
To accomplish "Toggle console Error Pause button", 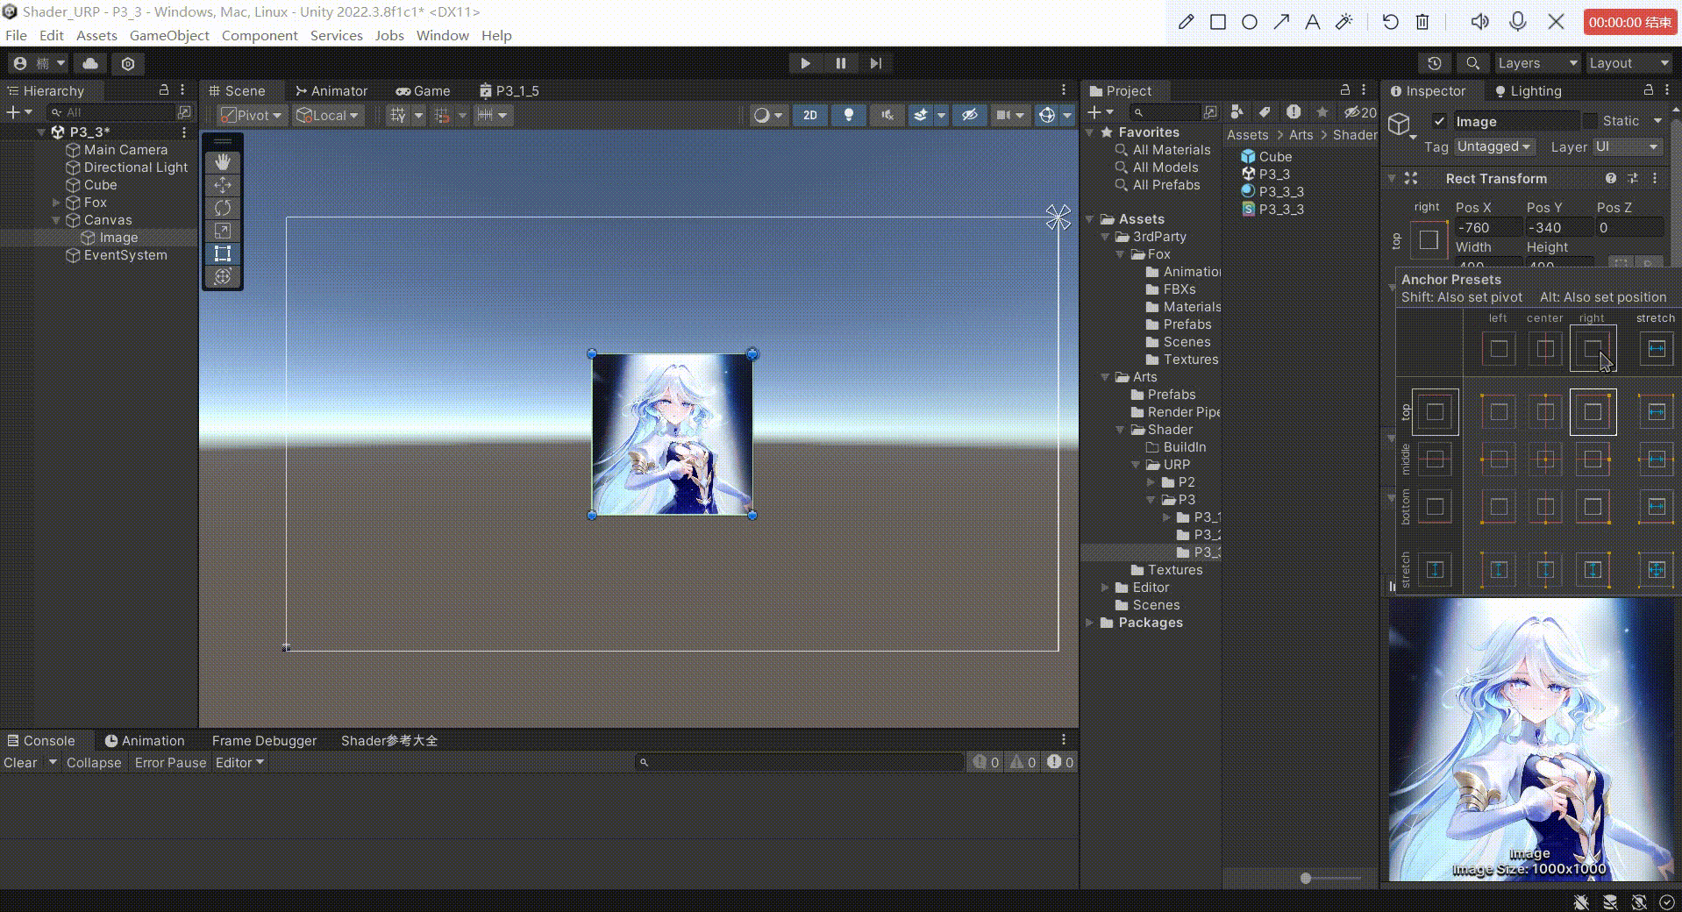I will click(170, 762).
